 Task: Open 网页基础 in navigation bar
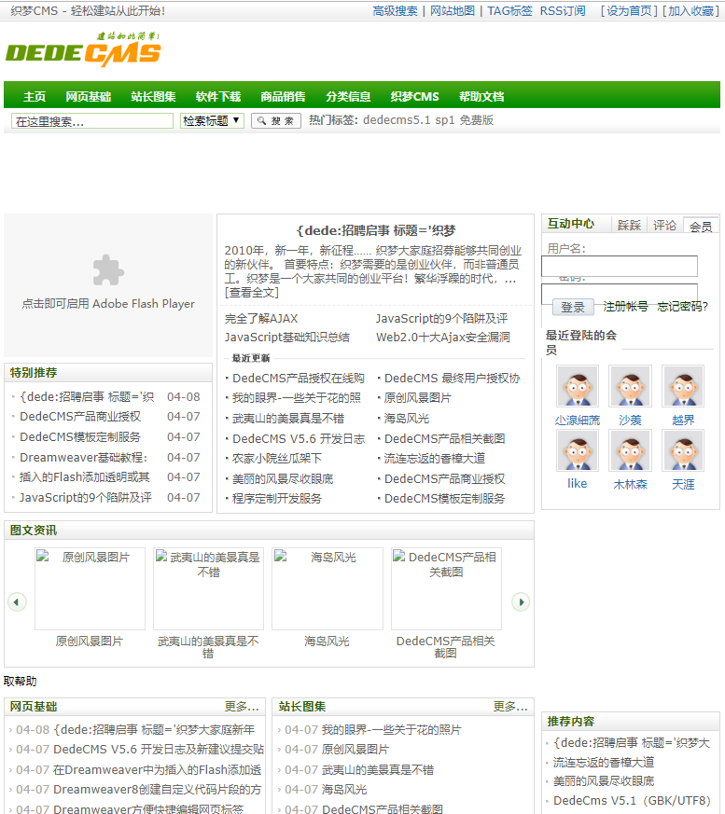tap(89, 97)
